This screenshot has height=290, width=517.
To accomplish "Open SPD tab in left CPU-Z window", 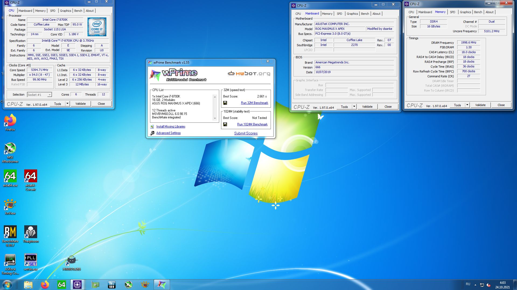I will point(53,11).
